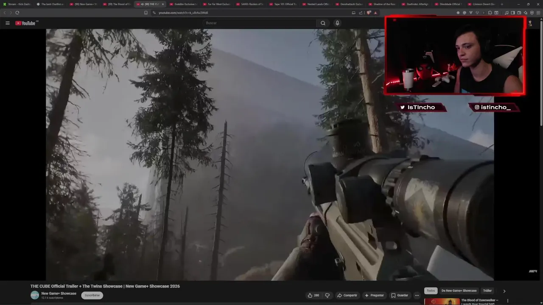Open the Brave Rewards triangle icon

(x=375, y=13)
